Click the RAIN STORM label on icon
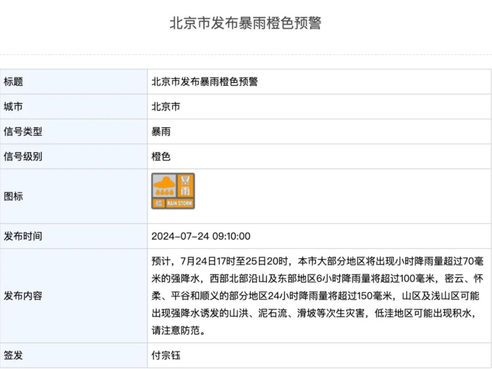Screen dimensions: 492x369 (x=180, y=203)
